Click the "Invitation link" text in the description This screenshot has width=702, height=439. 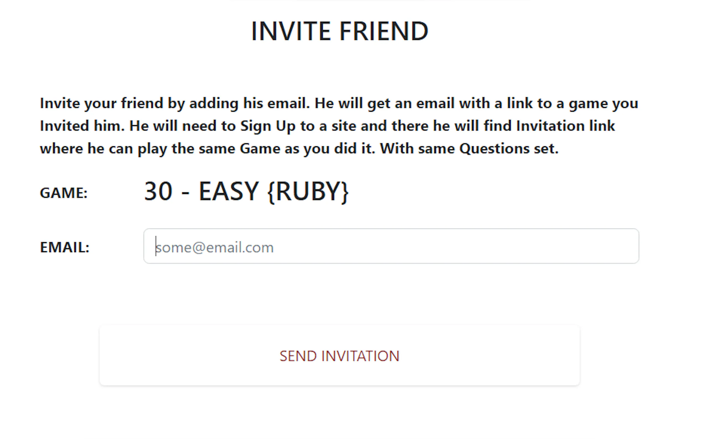click(x=565, y=126)
